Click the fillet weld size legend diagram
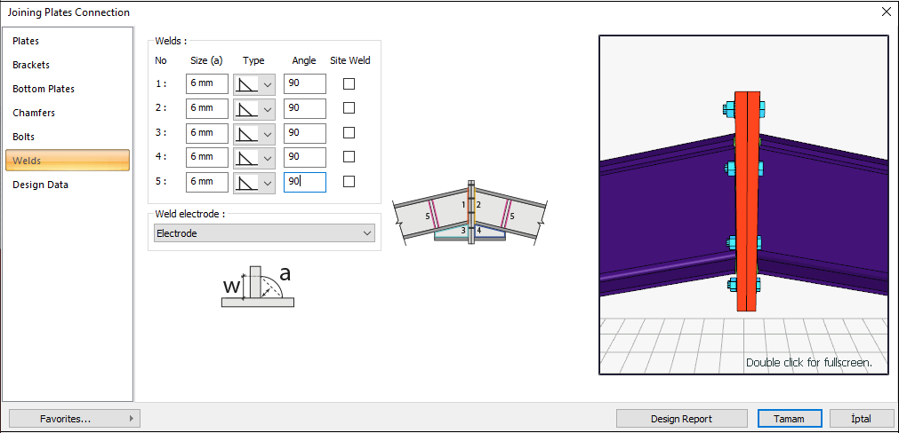Viewport: 899px width, 433px height. (x=258, y=287)
